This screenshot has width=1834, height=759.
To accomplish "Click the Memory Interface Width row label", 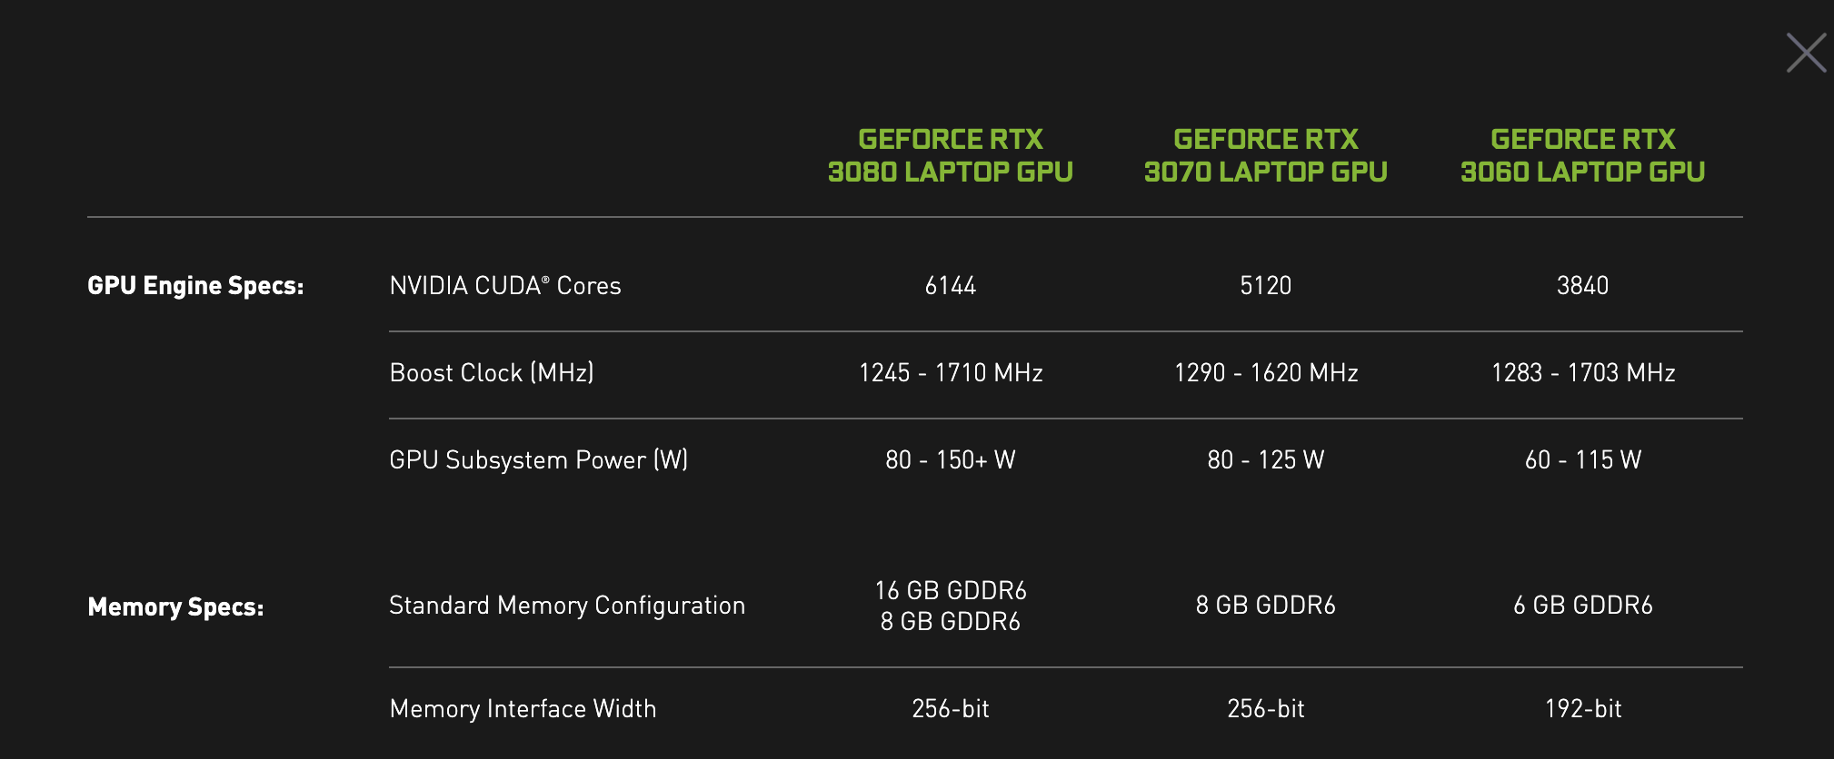I will click(523, 709).
